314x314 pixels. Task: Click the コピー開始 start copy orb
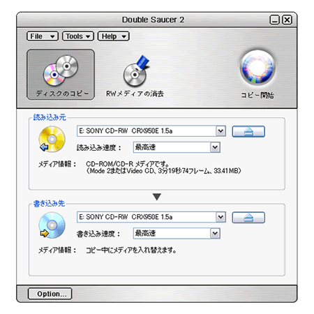(257, 74)
